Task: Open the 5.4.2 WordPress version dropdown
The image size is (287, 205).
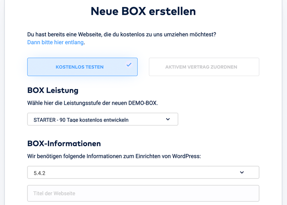Action: coord(143,173)
